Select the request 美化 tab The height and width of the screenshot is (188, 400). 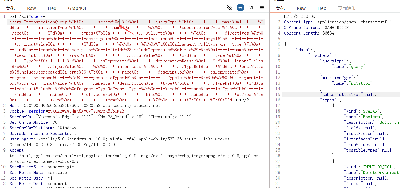(10, 8)
